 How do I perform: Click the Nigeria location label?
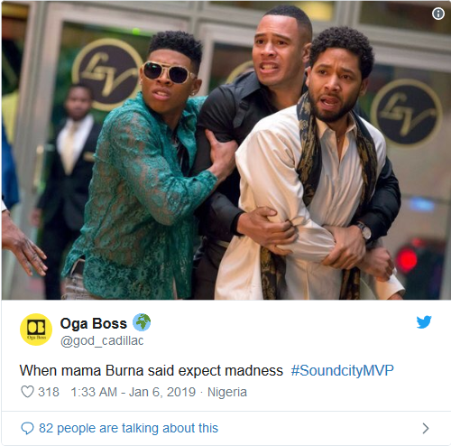tap(227, 392)
